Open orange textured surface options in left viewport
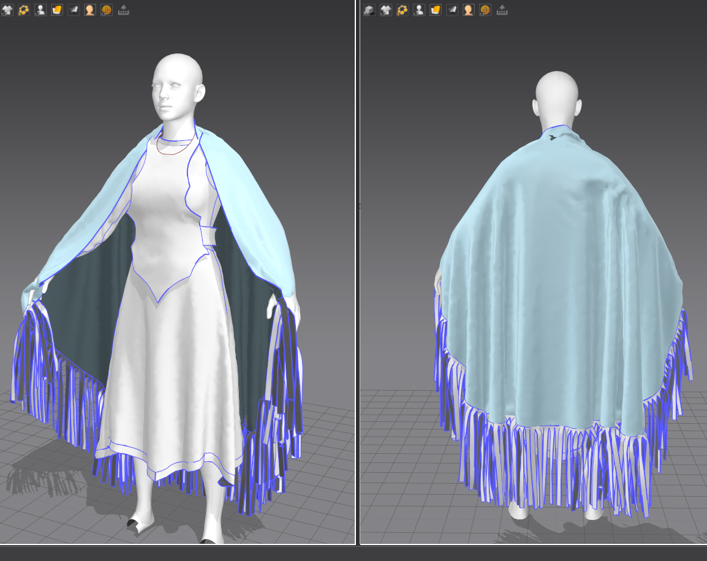The image size is (707, 561). (x=57, y=10)
